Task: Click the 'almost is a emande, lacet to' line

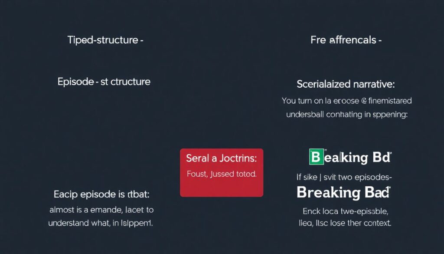Action: pyautogui.click(x=101, y=210)
